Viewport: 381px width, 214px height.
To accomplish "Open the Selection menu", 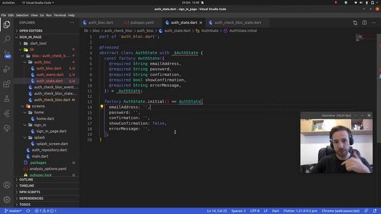I will coord(22,15).
